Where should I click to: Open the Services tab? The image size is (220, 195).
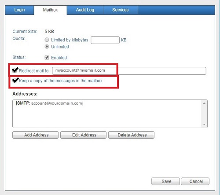pos(121,10)
